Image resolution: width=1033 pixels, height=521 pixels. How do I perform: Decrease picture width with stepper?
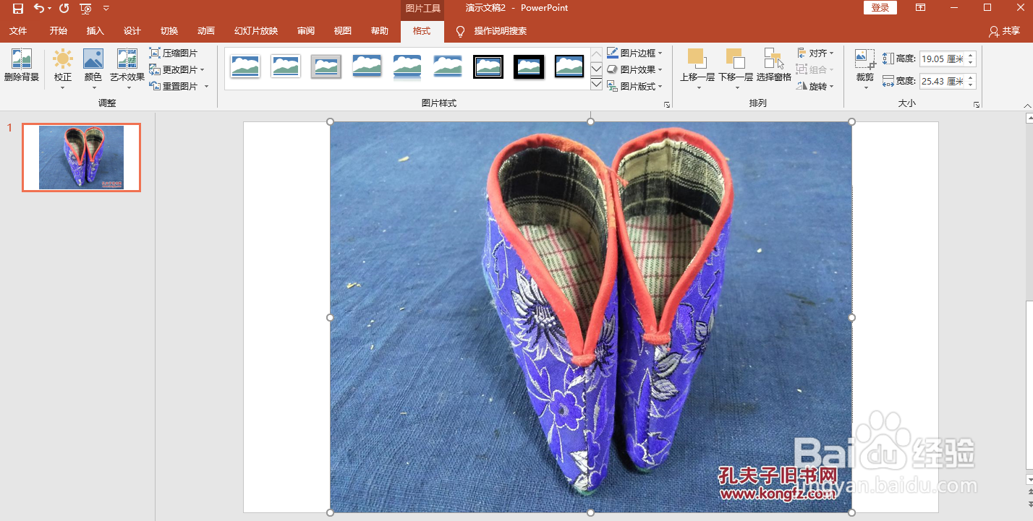(x=971, y=85)
